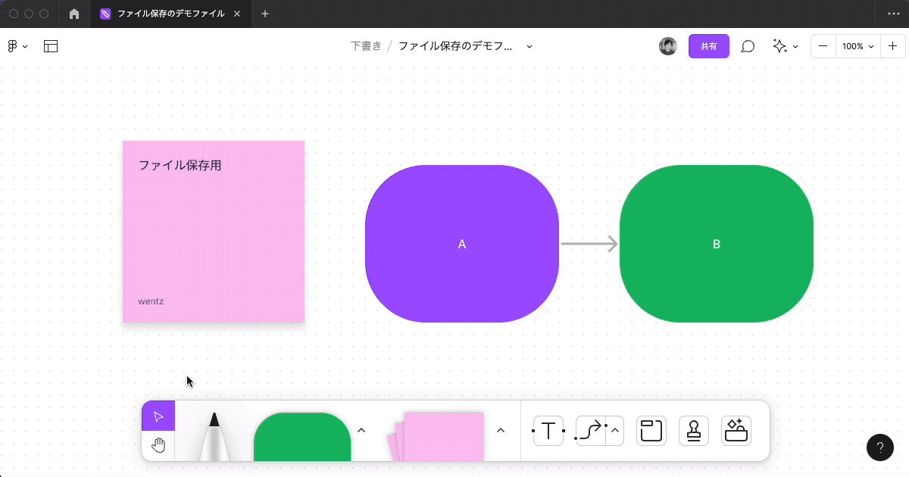Open the Stamp tool
This screenshot has width=909, height=477.
point(694,430)
